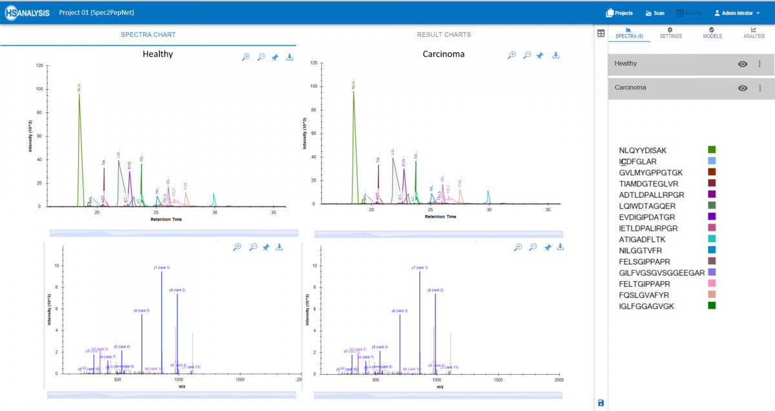775x411 pixels.
Task: Open the Healthy item's three-dot menu
Action: [x=761, y=63]
